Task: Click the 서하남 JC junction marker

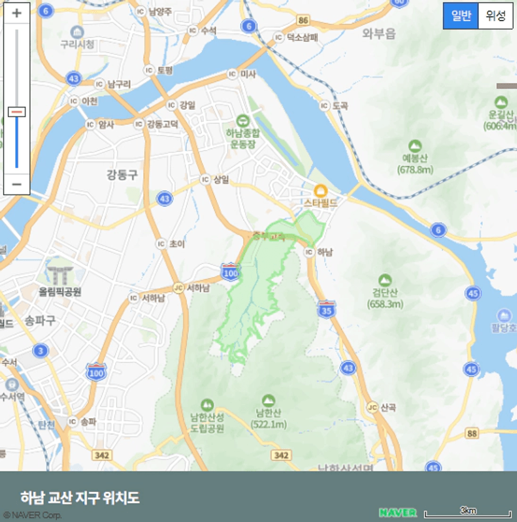Action: coord(179,288)
